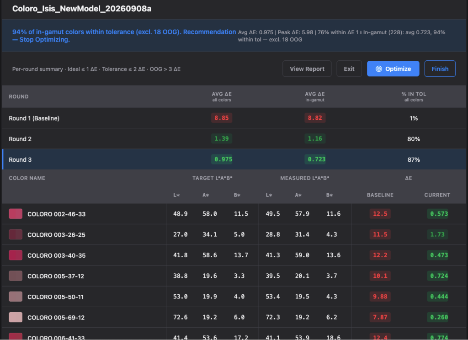Click the AVG ΔE all colors header
The width and height of the screenshot is (468, 340).
(x=222, y=96)
